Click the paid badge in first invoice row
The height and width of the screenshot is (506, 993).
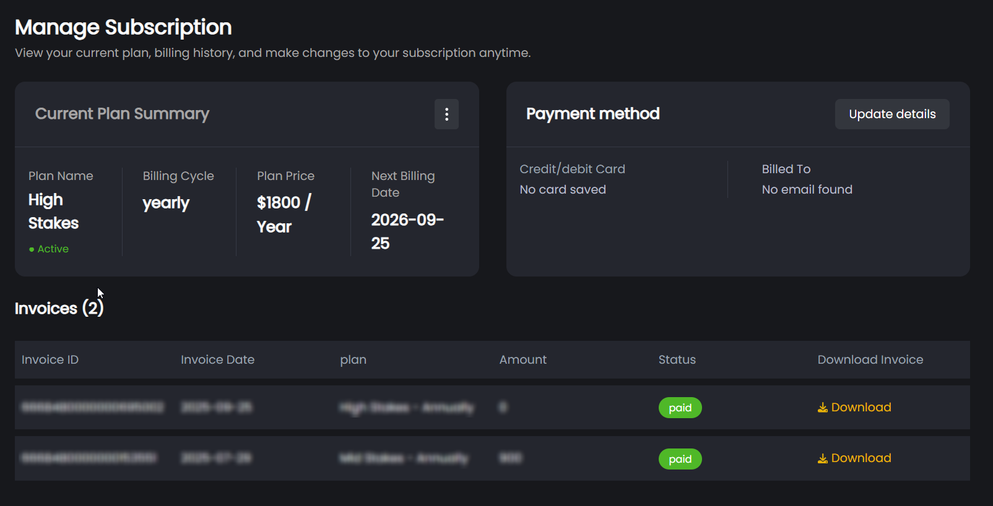[680, 408]
